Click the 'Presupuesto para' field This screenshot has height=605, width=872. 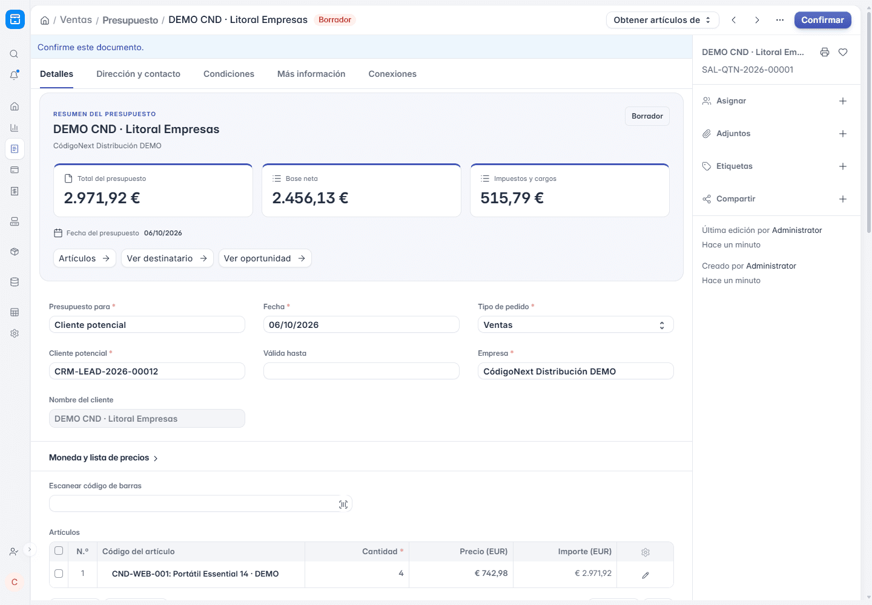[x=147, y=325]
